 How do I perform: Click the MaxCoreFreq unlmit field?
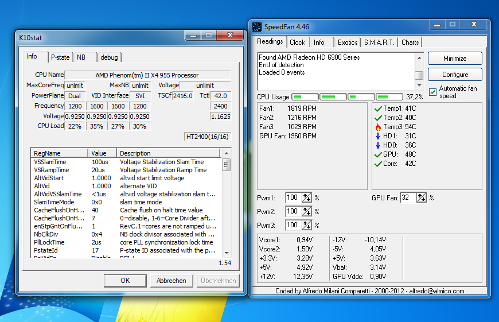75,86
